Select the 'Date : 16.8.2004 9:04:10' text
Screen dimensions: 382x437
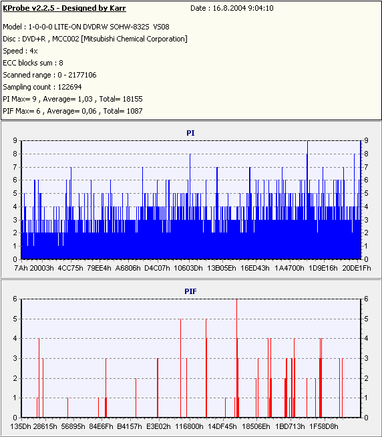tap(232, 8)
